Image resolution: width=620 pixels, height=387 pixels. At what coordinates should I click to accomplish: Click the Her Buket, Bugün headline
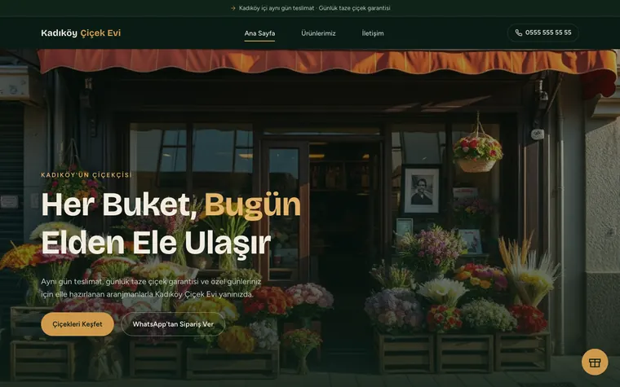[170, 204]
